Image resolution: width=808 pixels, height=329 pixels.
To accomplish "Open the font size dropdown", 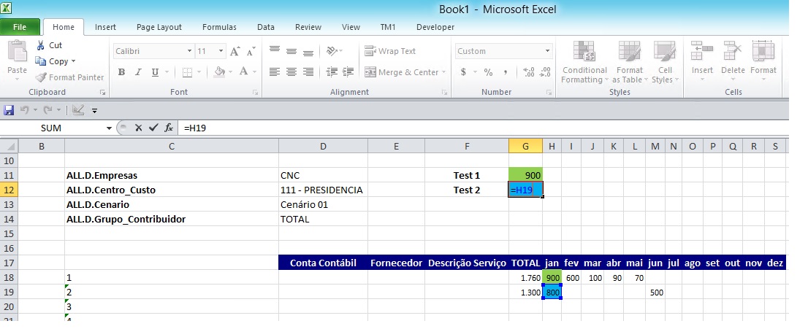I will point(221,51).
